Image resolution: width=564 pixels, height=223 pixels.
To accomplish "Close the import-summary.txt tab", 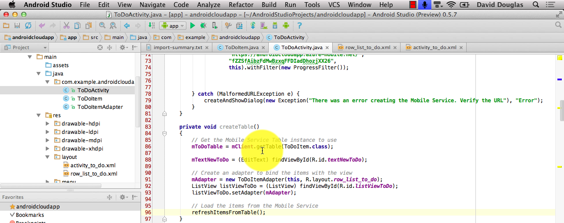I will (x=208, y=47).
